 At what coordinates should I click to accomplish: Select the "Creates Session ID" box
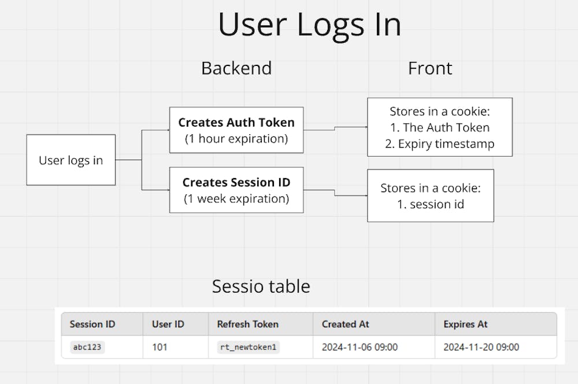click(x=236, y=190)
